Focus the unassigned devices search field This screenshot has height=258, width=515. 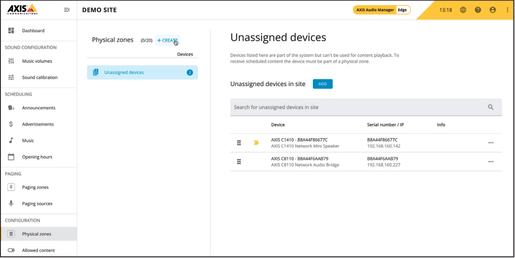click(x=357, y=107)
